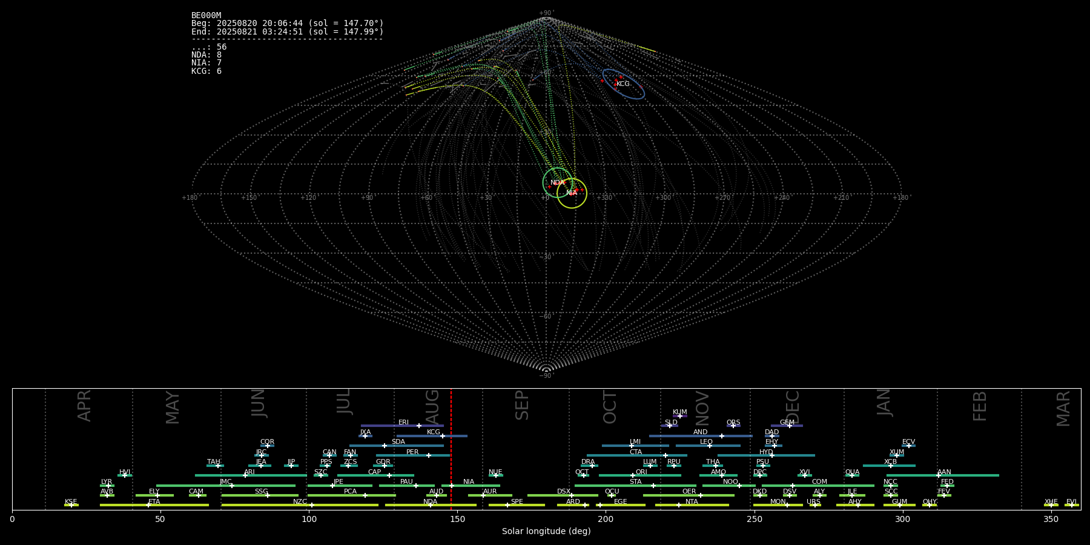Select the HYD shower label
This screenshot has height=545, width=1090.
pyautogui.click(x=766, y=452)
